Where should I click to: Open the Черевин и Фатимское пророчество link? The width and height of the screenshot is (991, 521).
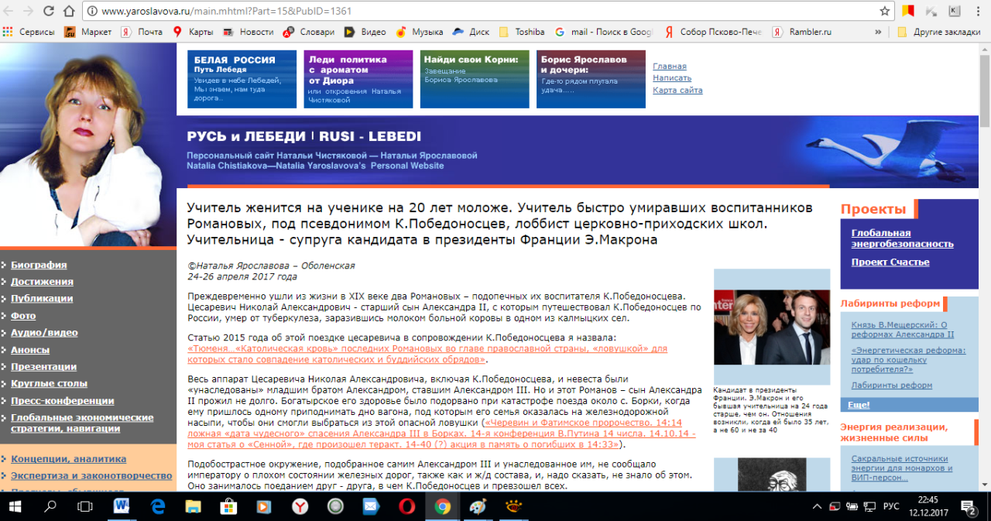pyautogui.click(x=441, y=434)
